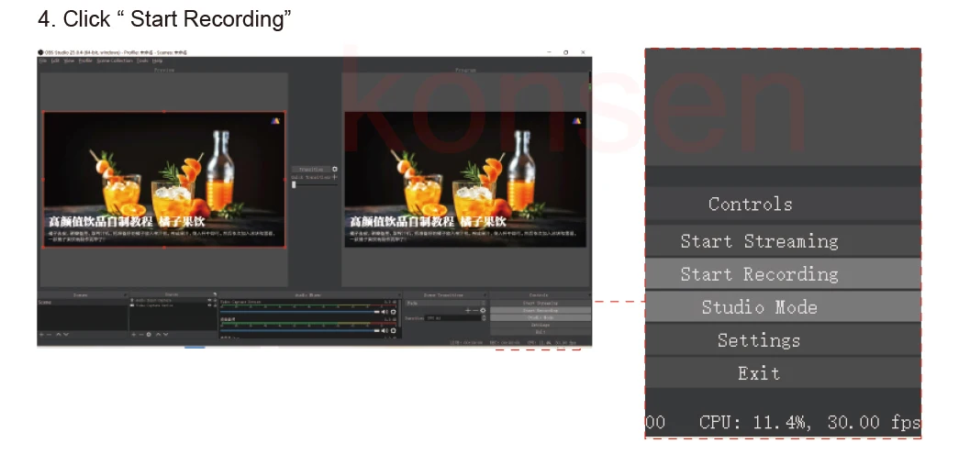
Task: Add a new source with the Sources plus icon
Action: click(134, 335)
